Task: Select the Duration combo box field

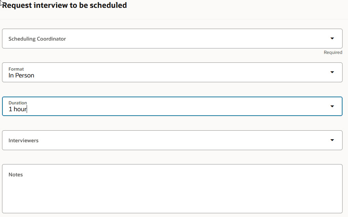Action: click(x=137, y=106)
